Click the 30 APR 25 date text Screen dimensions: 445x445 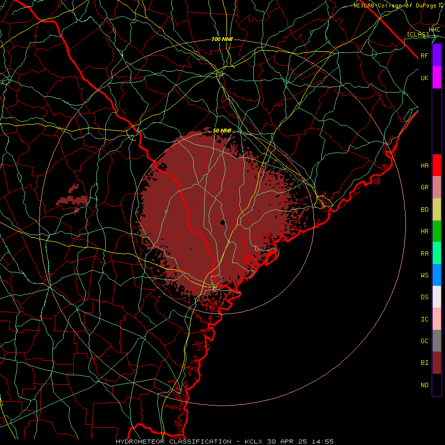pyautogui.click(x=287, y=442)
